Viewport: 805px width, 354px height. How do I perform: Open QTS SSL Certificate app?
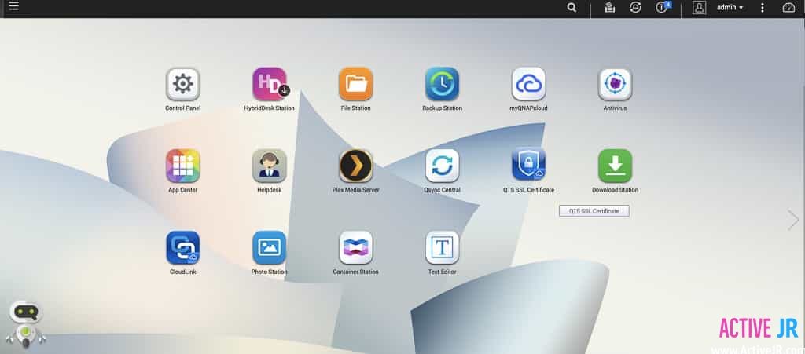528,166
